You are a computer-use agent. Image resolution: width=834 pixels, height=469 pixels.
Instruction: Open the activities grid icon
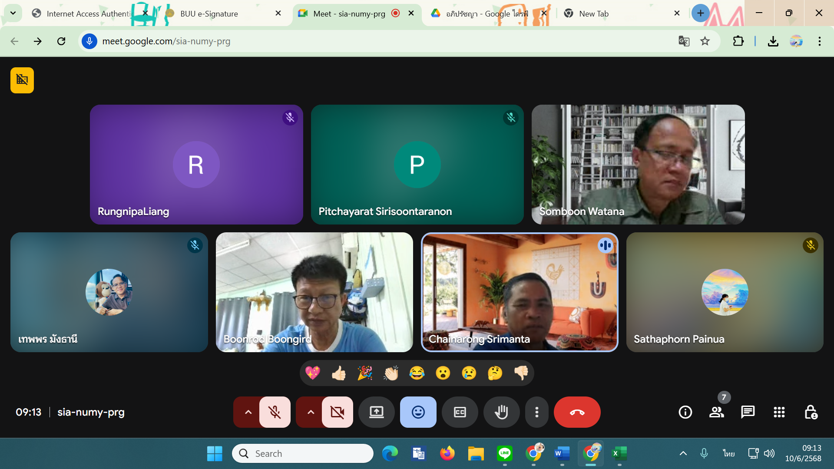(x=779, y=412)
